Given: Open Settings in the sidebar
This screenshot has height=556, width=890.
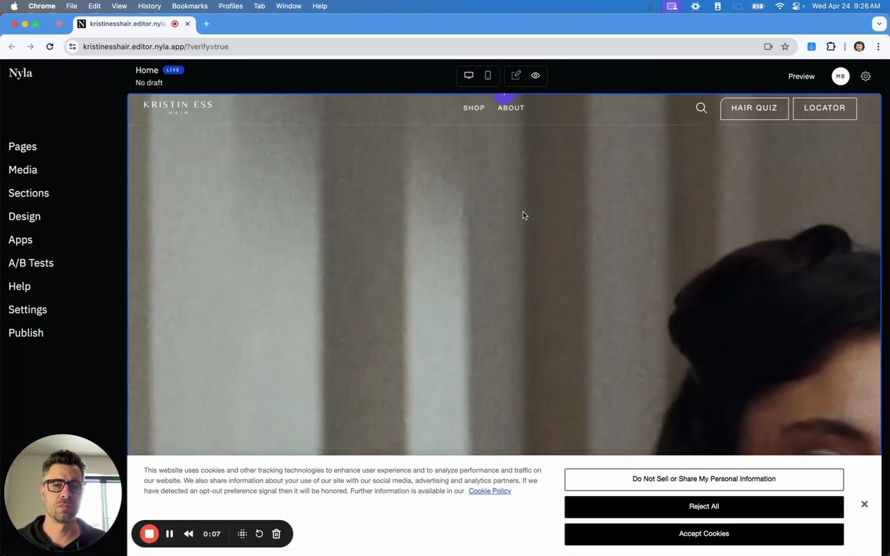Looking at the screenshot, I should 28,309.
